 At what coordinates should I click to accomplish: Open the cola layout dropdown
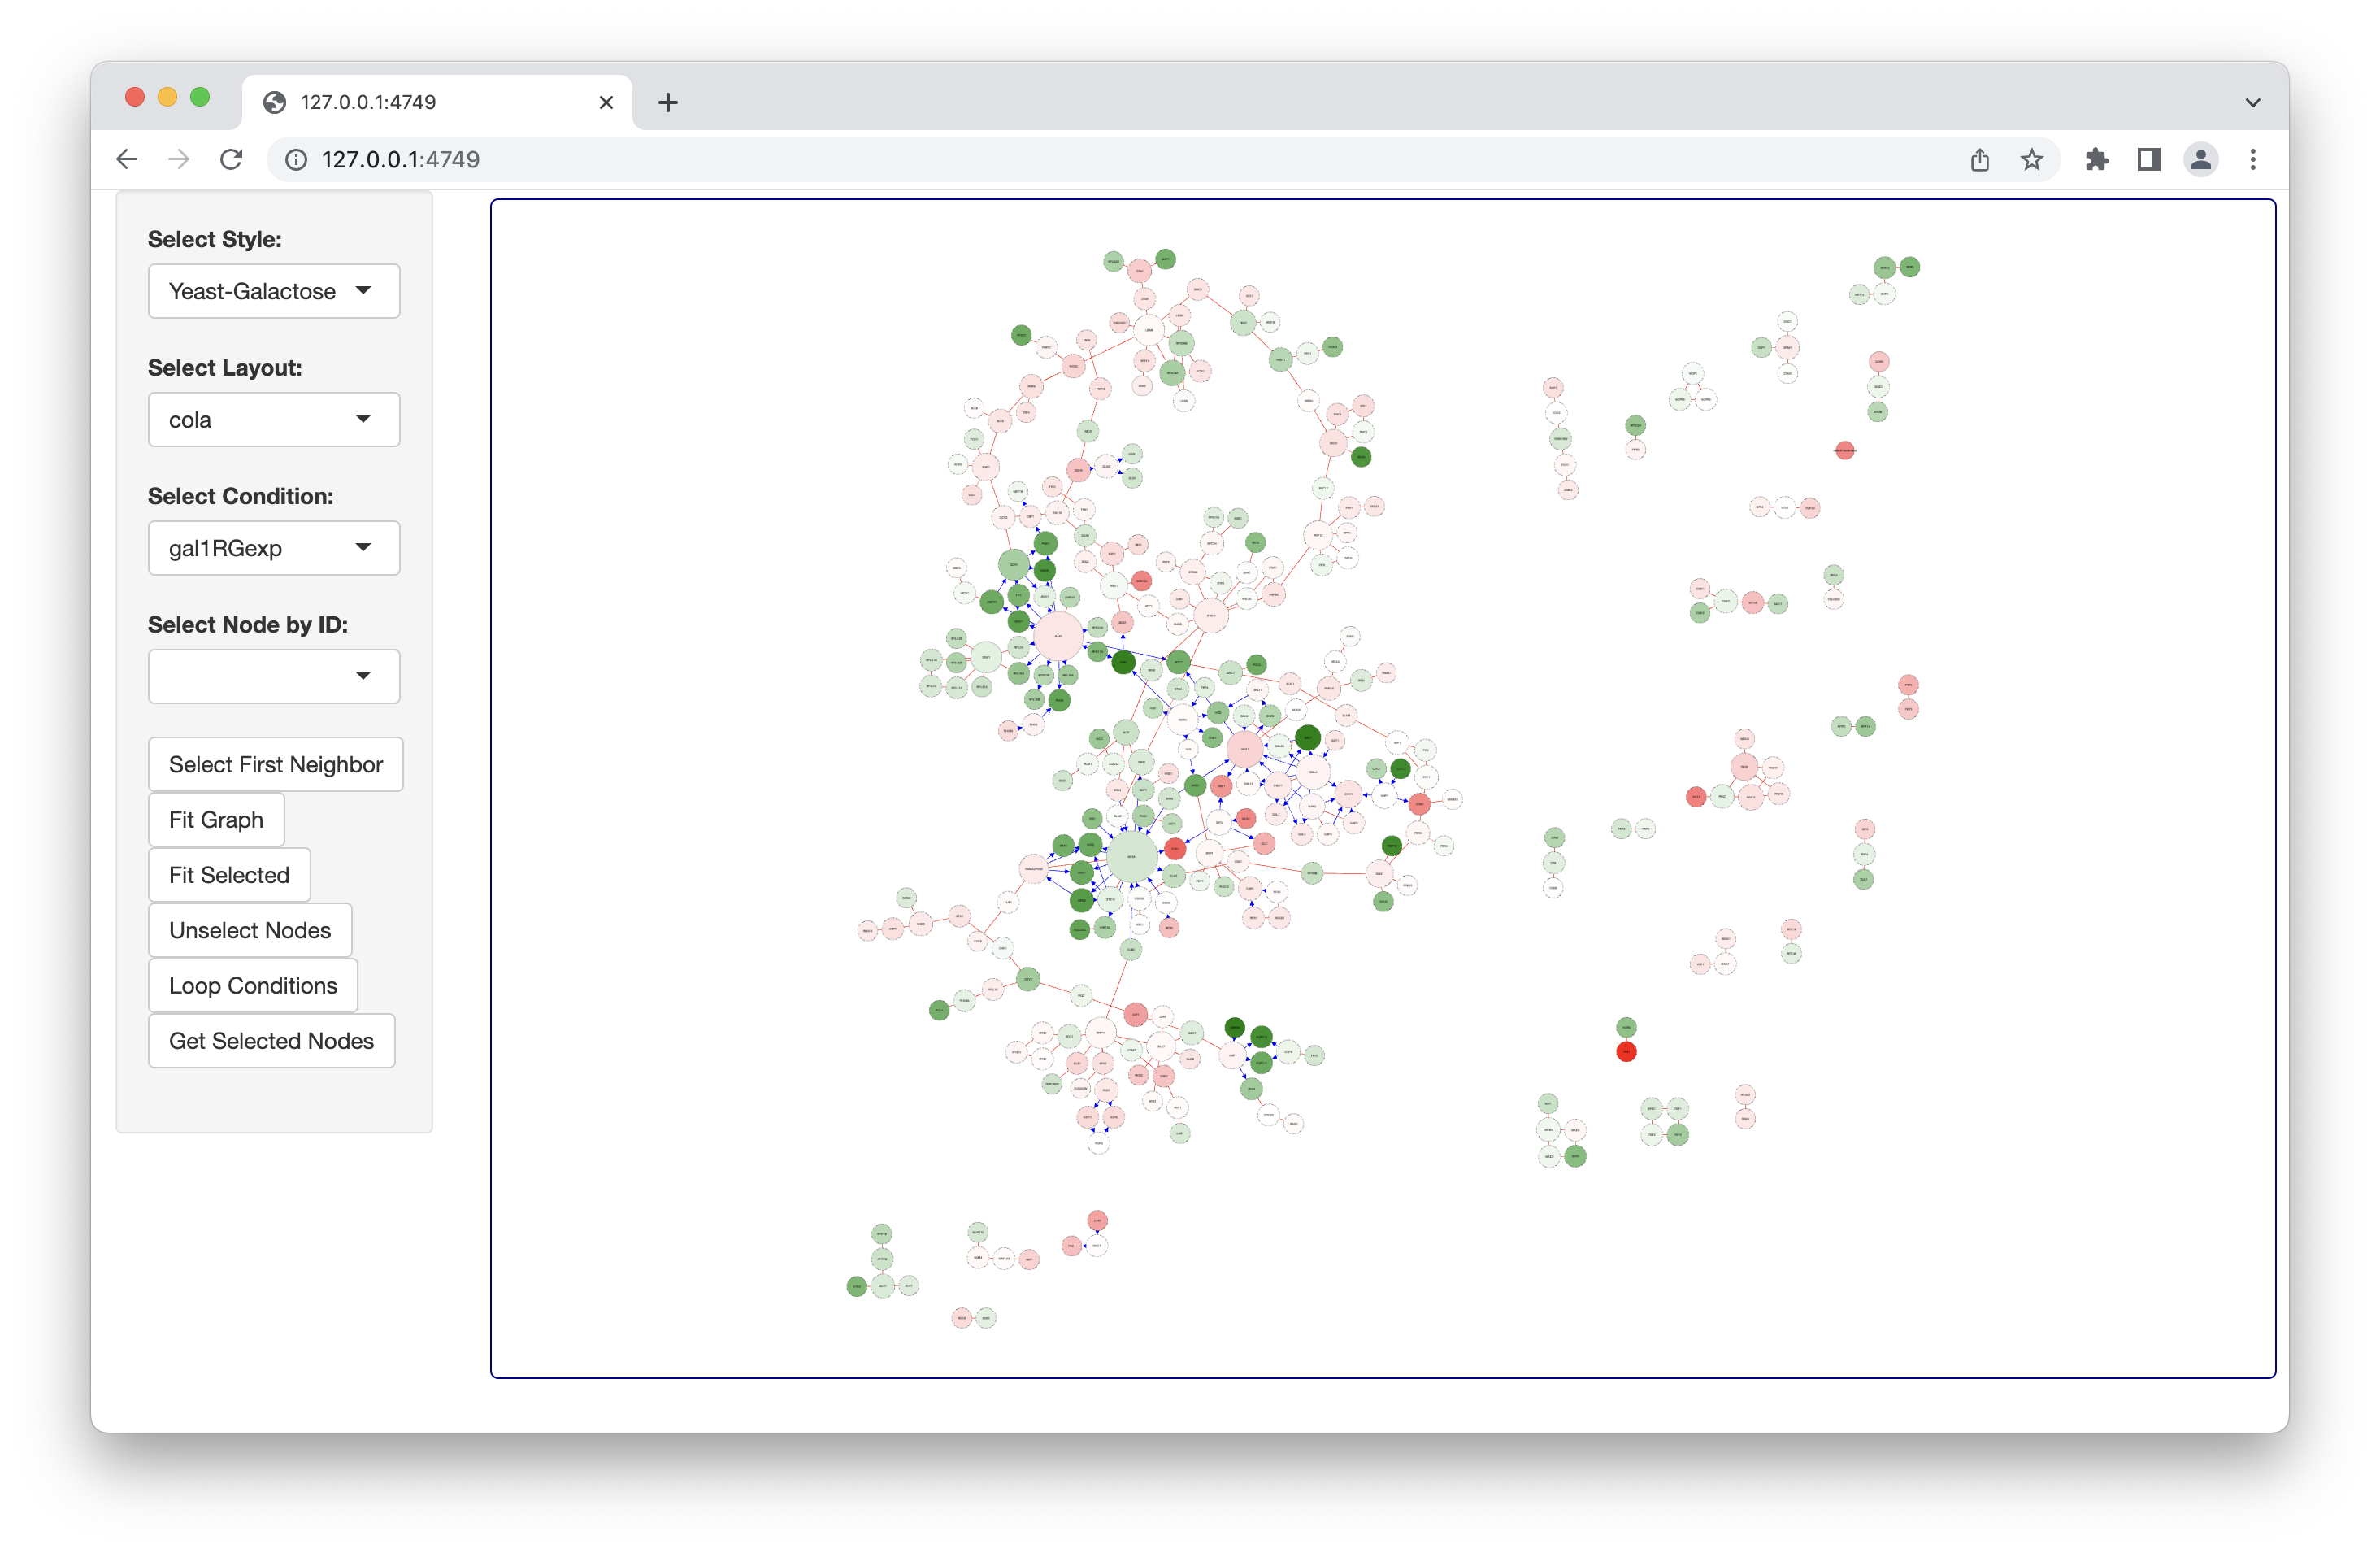coord(273,420)
